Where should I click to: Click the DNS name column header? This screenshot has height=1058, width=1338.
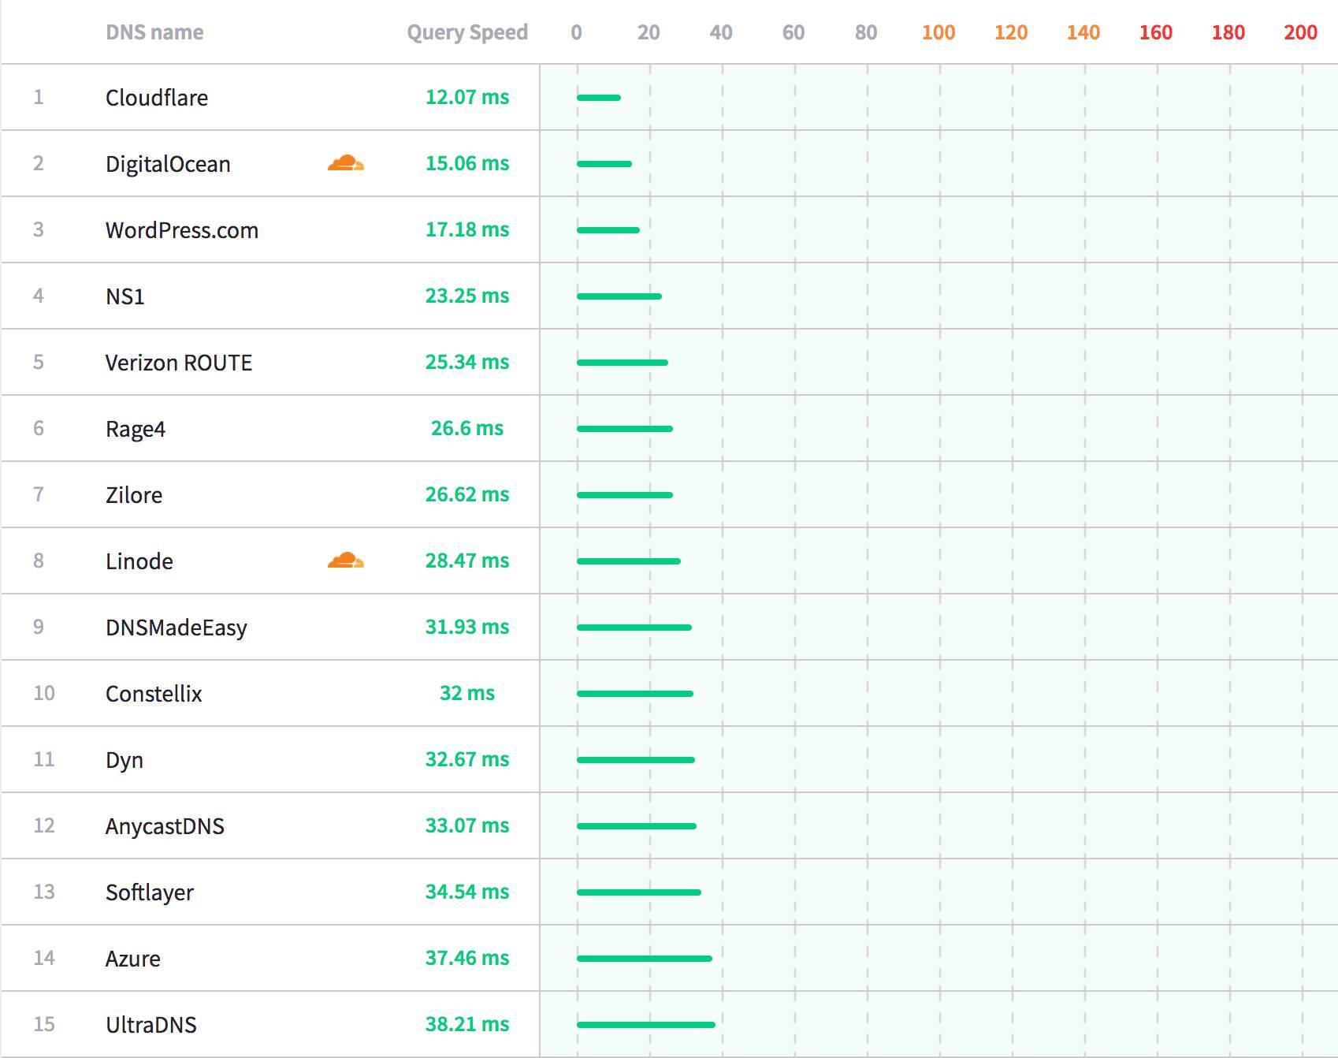[154, 32]
